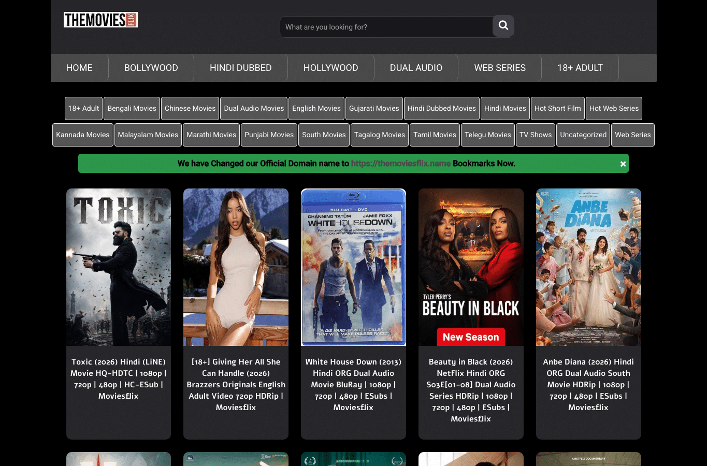Focus the 'What are you looking for?' search box
707x466 pixels.
pos(386,27)
